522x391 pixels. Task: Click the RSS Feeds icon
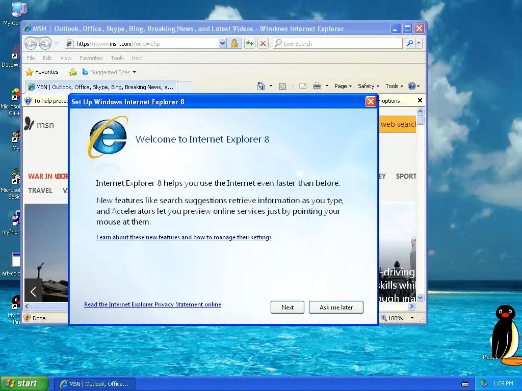click(282, 87)
